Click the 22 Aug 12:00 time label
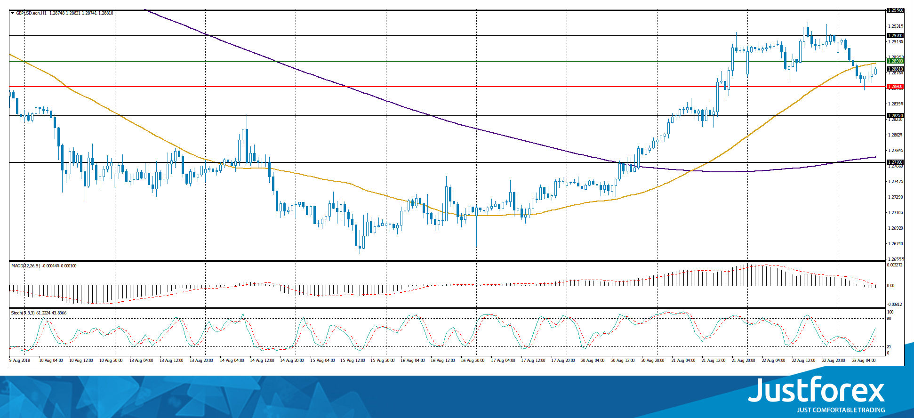Screen dimensions: 914x418 [x=804, y=361]
